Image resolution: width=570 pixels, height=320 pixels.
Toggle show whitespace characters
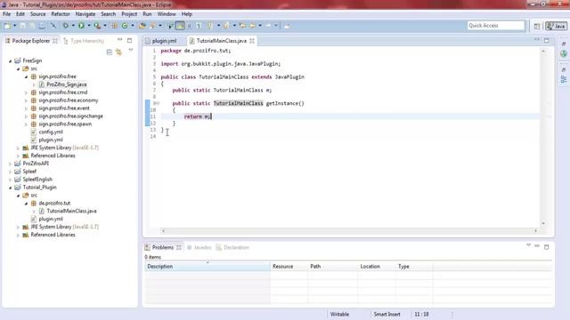point(199,26)
